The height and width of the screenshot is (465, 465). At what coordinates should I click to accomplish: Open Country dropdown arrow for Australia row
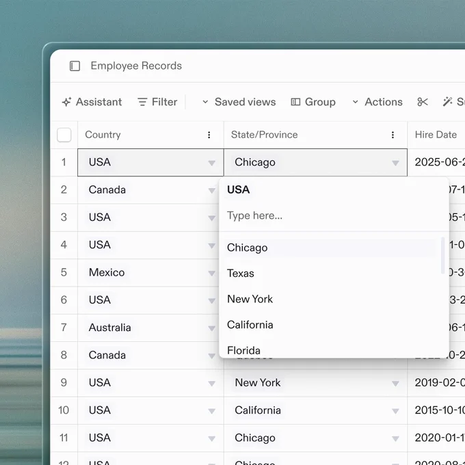click(212, 328)
